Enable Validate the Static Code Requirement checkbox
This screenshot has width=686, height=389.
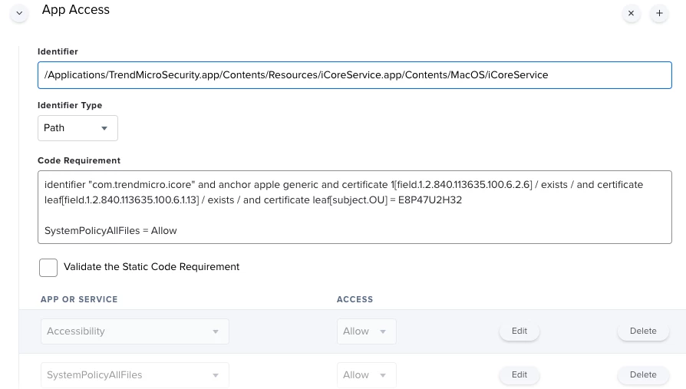[x=48, y=267]
